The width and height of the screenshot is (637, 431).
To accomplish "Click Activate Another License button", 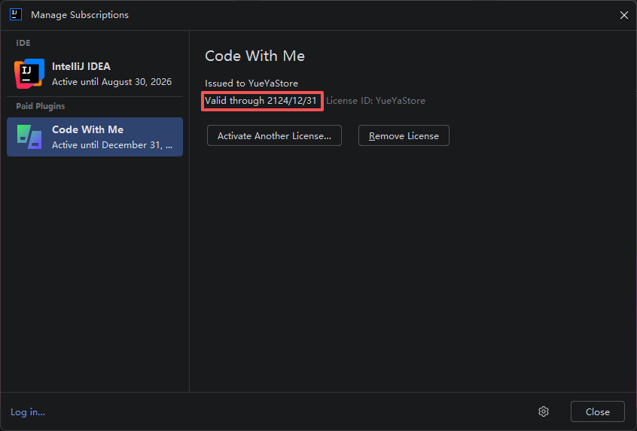I will [x=274, y=135].
